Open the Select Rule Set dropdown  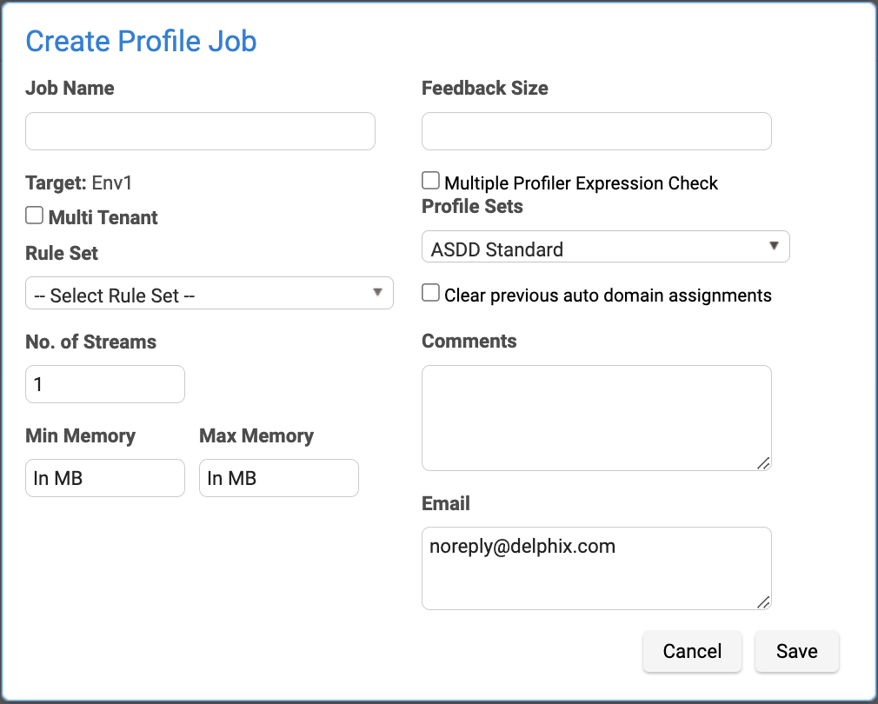tap(210, 294)
